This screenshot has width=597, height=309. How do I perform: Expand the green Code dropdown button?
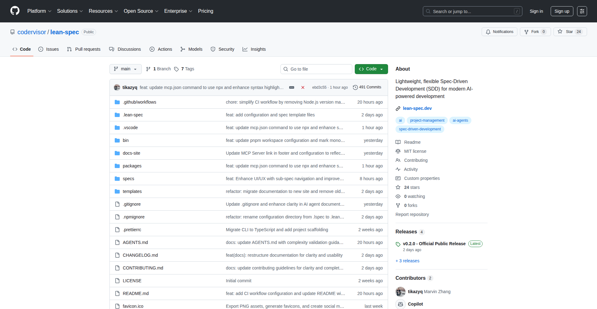(371, 69)
